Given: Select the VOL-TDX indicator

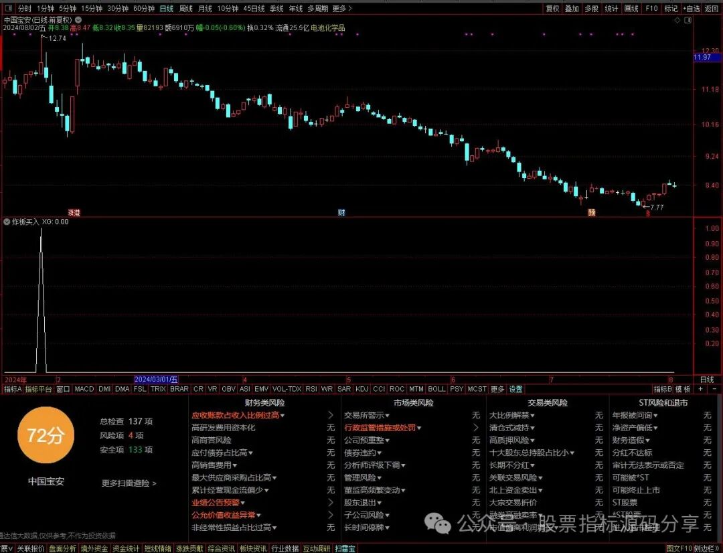Looking at the screenshot, I should click(x=287, y=389).
